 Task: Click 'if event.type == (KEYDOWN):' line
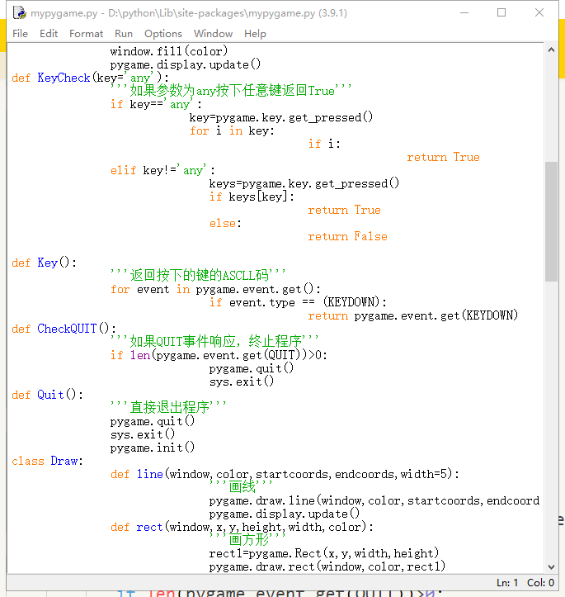click(298, 302)
